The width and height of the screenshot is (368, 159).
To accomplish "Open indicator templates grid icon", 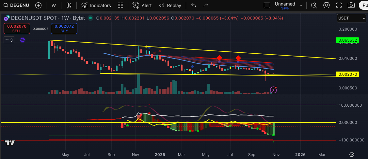I will click(x=120, y=6).
